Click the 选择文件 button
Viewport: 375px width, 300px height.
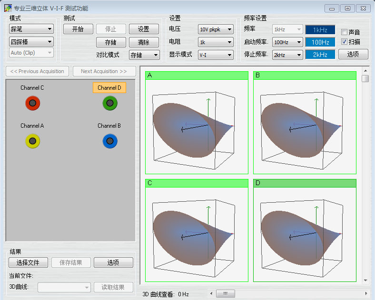pos(28,262)
